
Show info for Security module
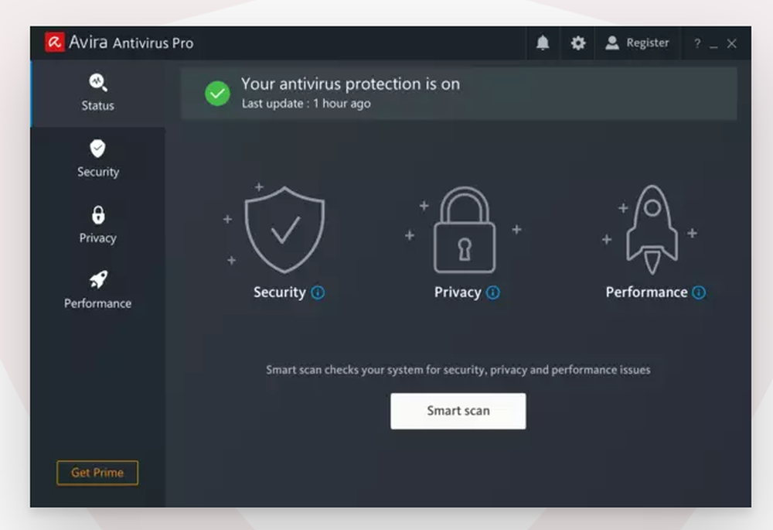pos(318,292)
